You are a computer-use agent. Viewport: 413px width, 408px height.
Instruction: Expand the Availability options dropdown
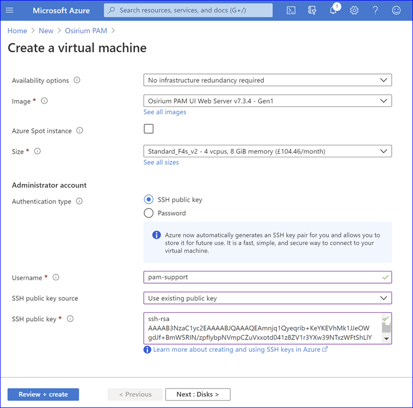click(x=267, y=80)
